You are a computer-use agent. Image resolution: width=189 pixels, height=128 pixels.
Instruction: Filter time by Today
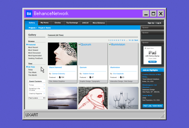(x=30, y=70)
